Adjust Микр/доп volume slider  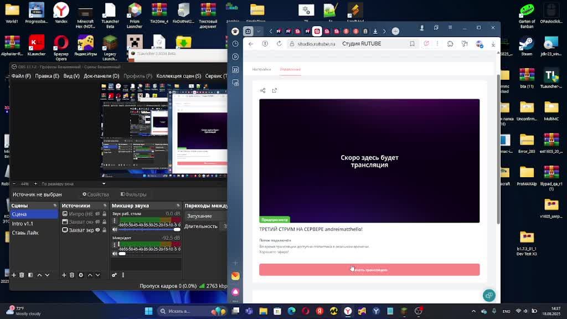(150, 254)
